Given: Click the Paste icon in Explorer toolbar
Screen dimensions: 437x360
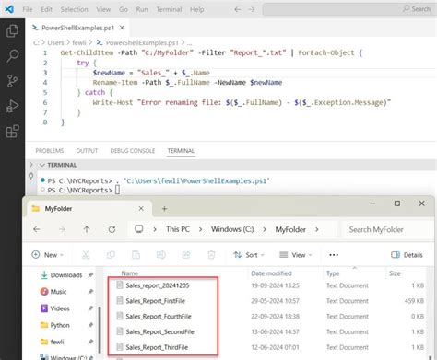Looking at the screenshot, I should (x=136, y=255).
